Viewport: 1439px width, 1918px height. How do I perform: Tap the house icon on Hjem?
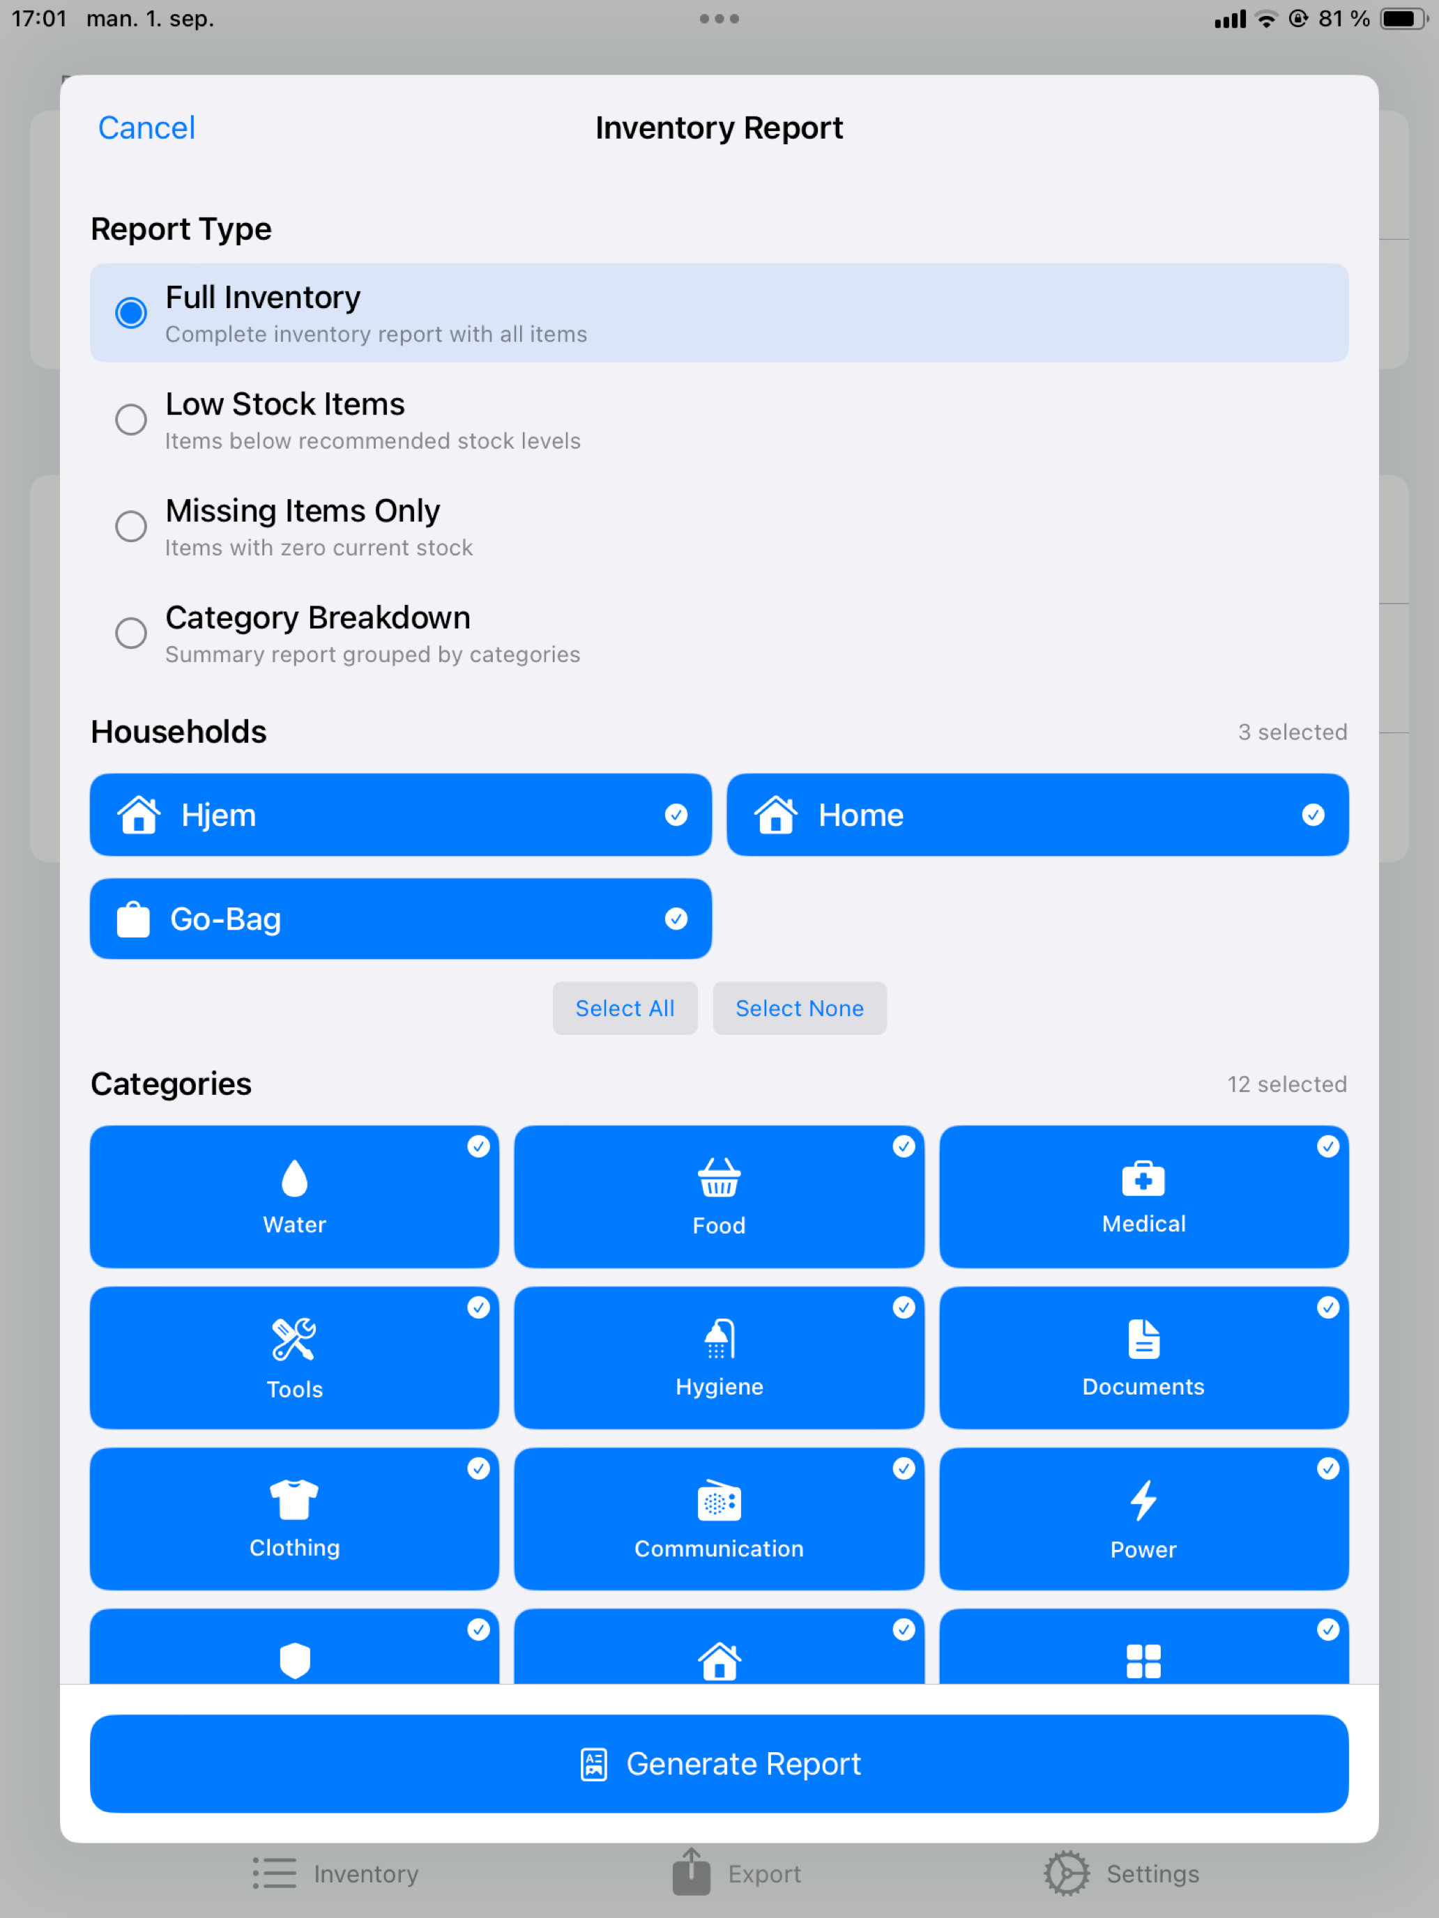point(139,814)
